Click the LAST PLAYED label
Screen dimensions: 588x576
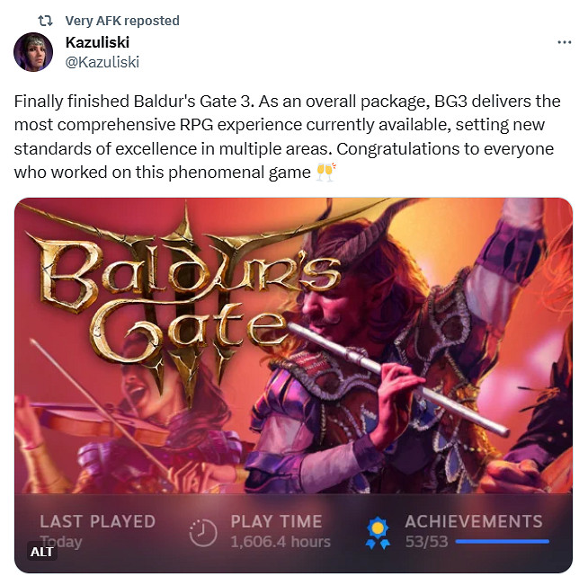click(x=97, y=521)
